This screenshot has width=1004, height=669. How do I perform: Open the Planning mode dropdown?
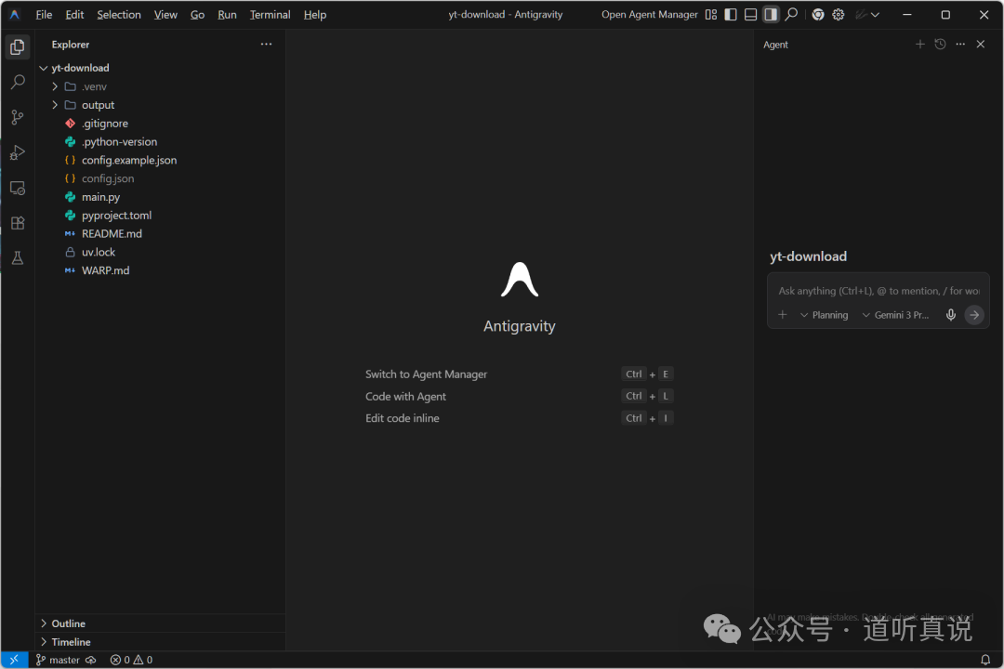point(824,315)
